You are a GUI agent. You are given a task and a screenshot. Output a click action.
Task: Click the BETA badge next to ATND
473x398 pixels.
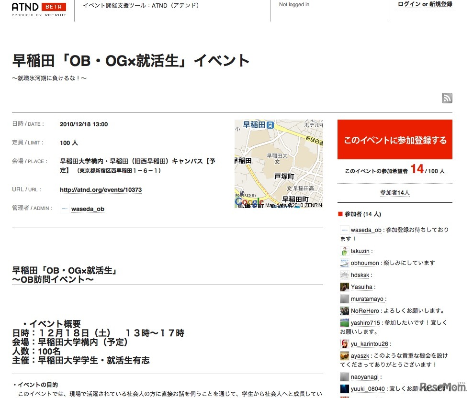point(54,7)
